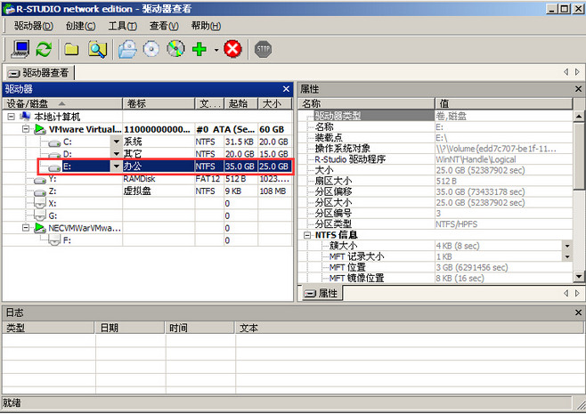Viewport: 586px width, 414px height.
Task: Open dropdown arrow next to green plus
Action: (x=216, y=50)
